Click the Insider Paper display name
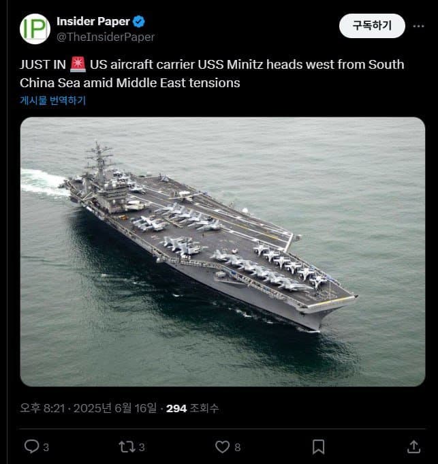The image size is (438, 464). coord(93,21)
